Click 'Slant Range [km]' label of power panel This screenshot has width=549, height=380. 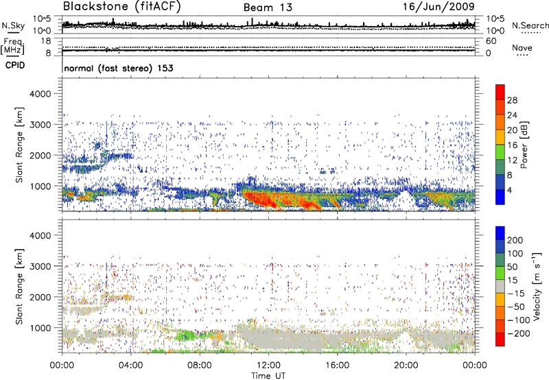coord(19,145)
